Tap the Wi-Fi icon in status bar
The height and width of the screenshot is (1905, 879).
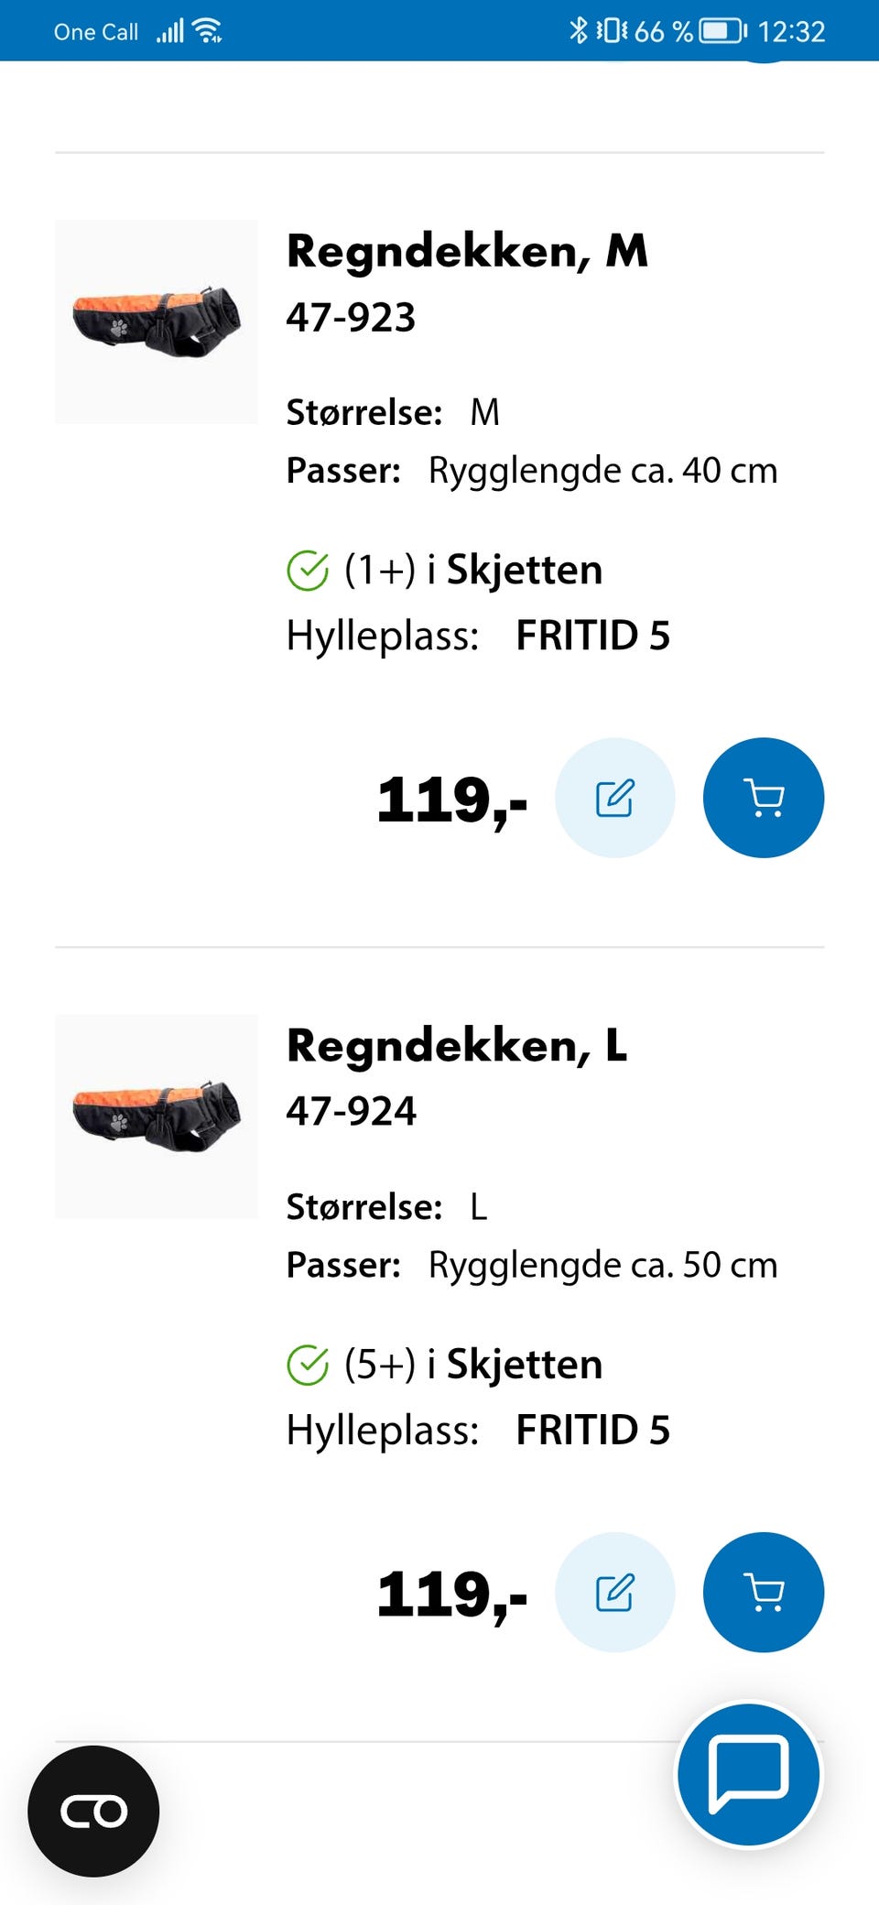(x=209, y=31)
